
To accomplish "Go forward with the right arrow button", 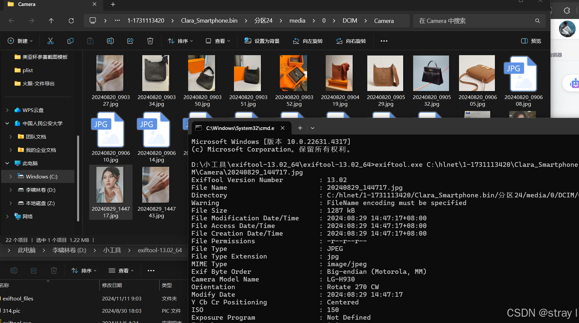I will coord(31,21).
